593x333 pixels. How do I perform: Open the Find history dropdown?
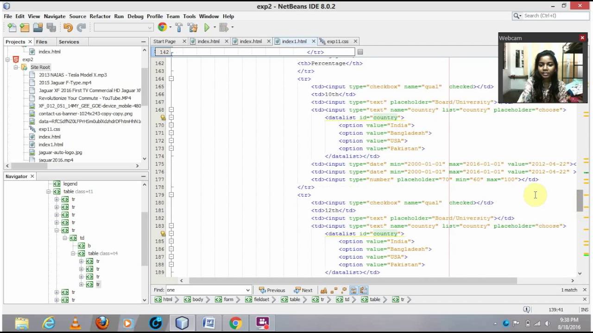tap(248, 290)
